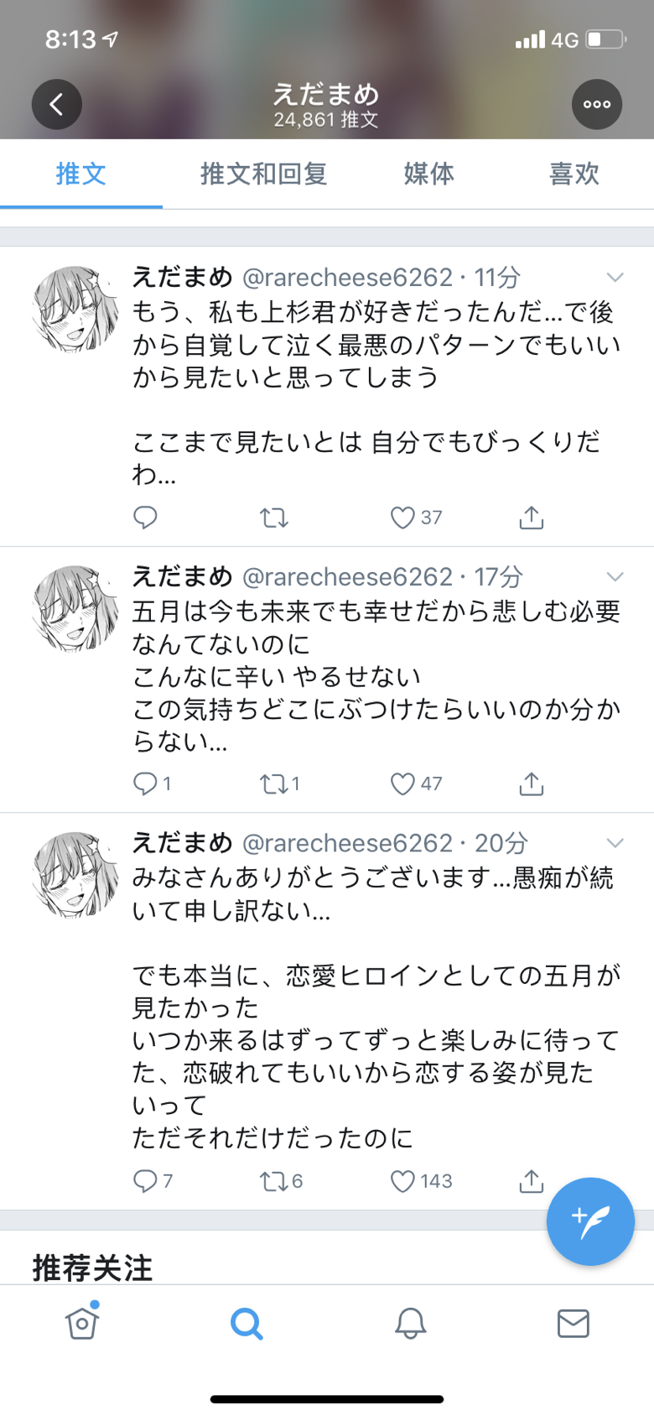Switch to the 喜欢 tab
The image size is (654, 1416).
574,174
